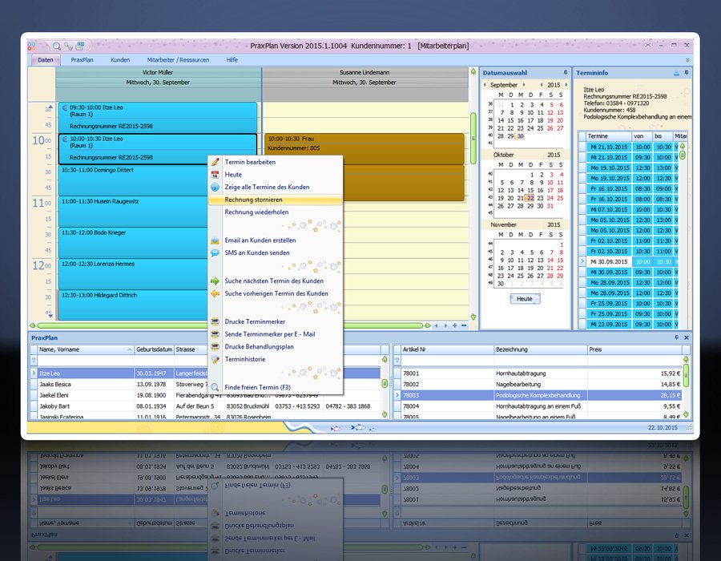This screenshot has height=561, width=721.
Task: Click printer icon beside Drucke Terminmerker
Action: (x=215, y=322)
